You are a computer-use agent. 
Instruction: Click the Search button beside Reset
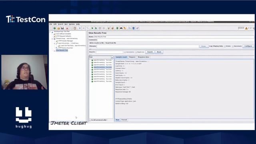coord(150,52)
